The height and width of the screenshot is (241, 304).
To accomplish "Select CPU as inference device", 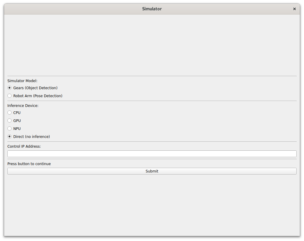I will click(9, 113).
